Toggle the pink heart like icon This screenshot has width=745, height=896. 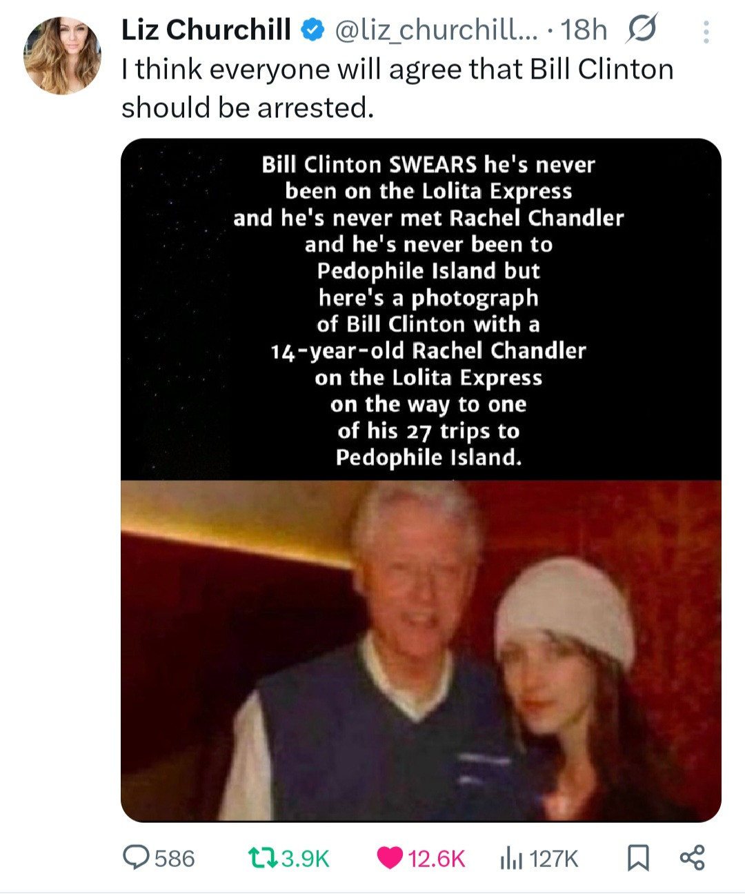pos(390,858)
